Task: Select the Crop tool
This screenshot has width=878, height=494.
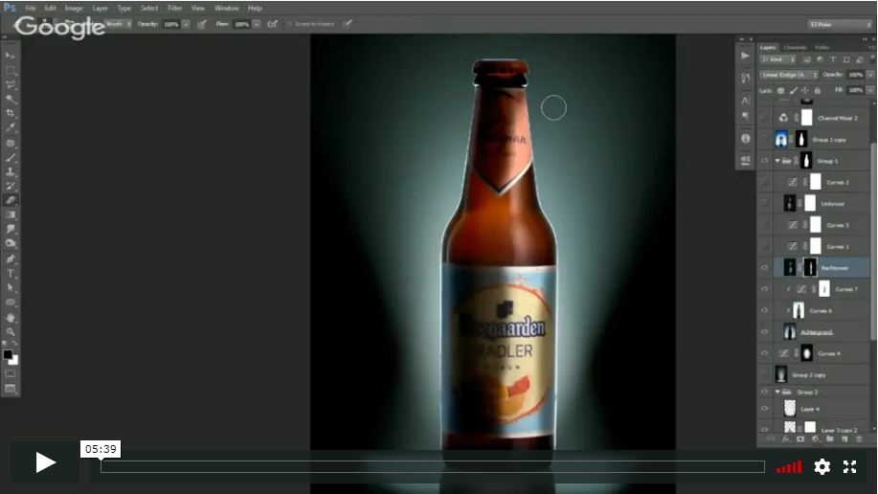Action: tap(11, 114)
